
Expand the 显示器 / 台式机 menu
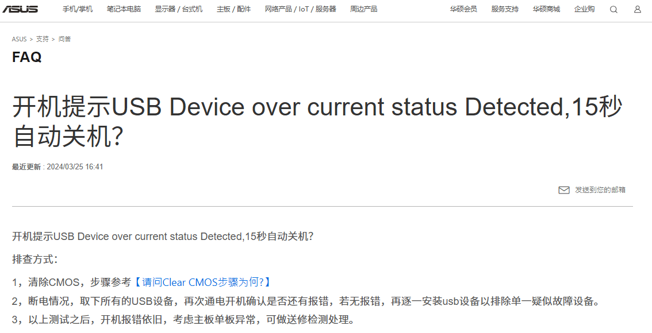179,9
